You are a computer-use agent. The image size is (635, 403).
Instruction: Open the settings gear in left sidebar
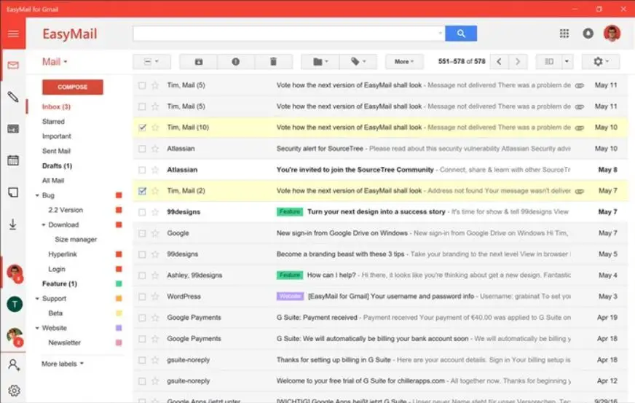coord(14,391)
